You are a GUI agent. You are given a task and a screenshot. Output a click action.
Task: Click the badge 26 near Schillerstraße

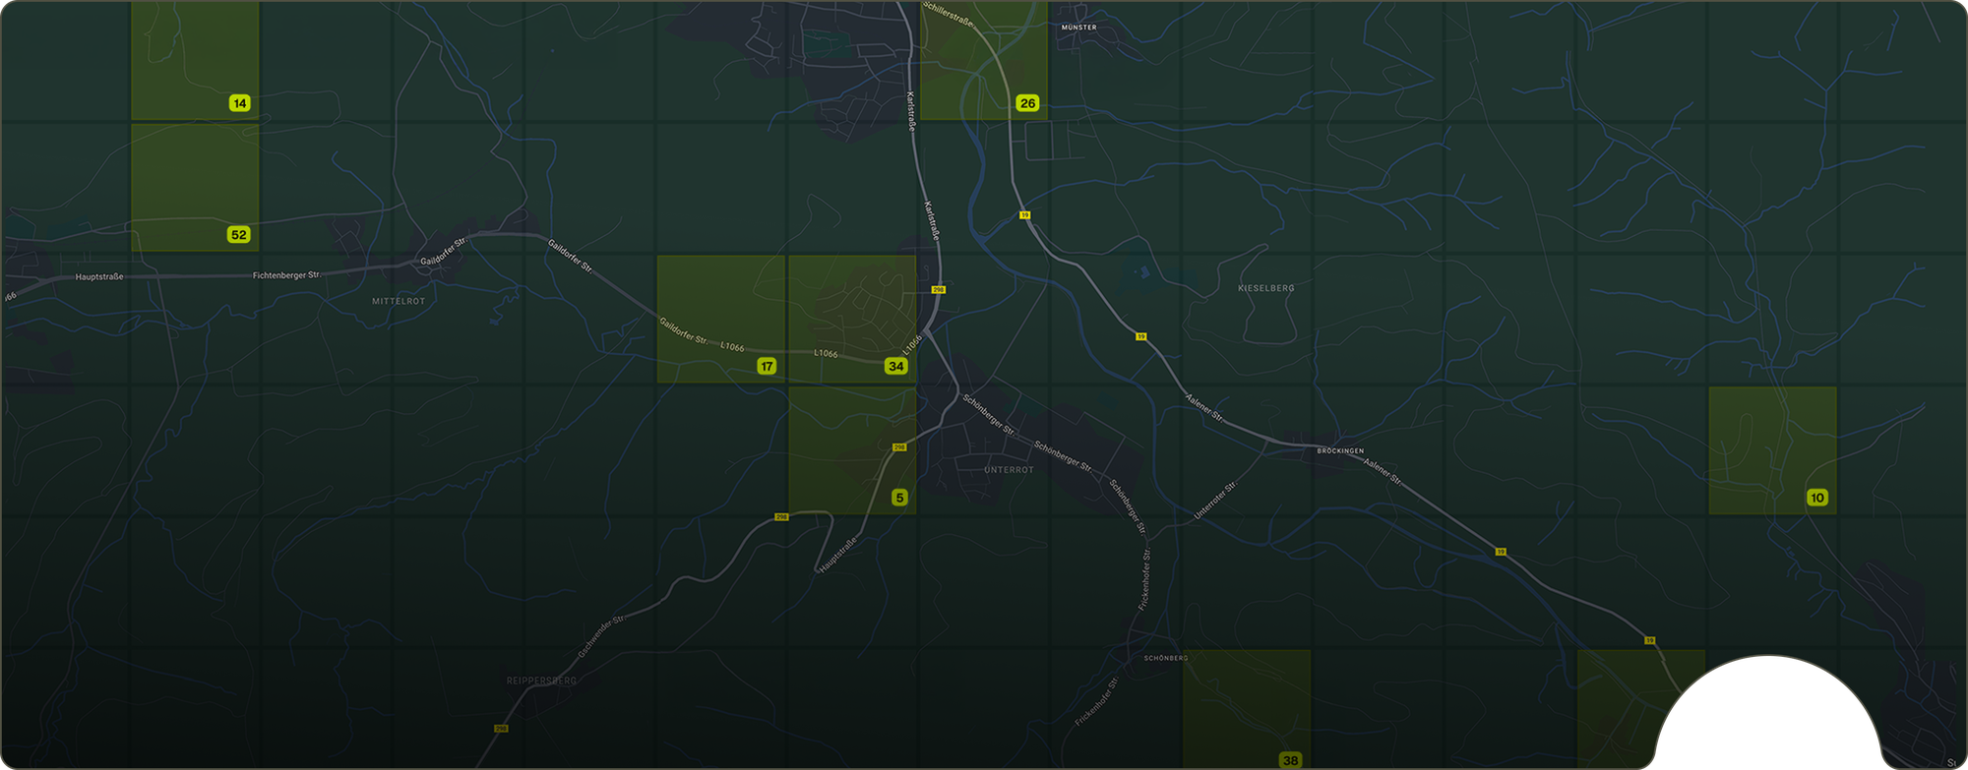[x=1027, y=103]
